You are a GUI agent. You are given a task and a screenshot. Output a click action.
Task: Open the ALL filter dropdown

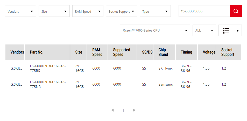pyautogui.click(x=204, y=31)
